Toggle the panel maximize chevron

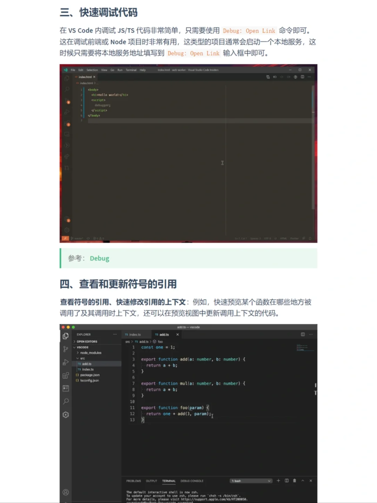[303, 481]
